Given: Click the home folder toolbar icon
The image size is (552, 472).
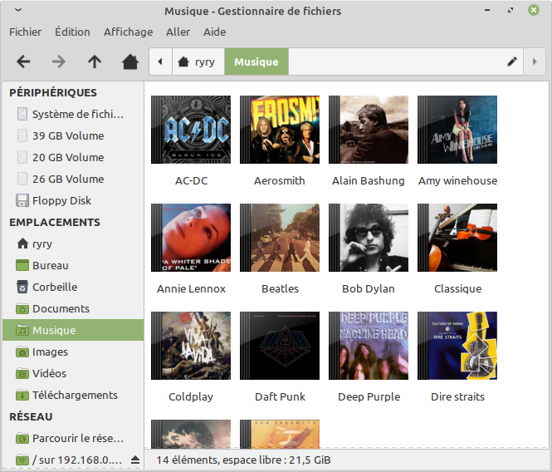Looking at the screenshot, I should point(129,61).
